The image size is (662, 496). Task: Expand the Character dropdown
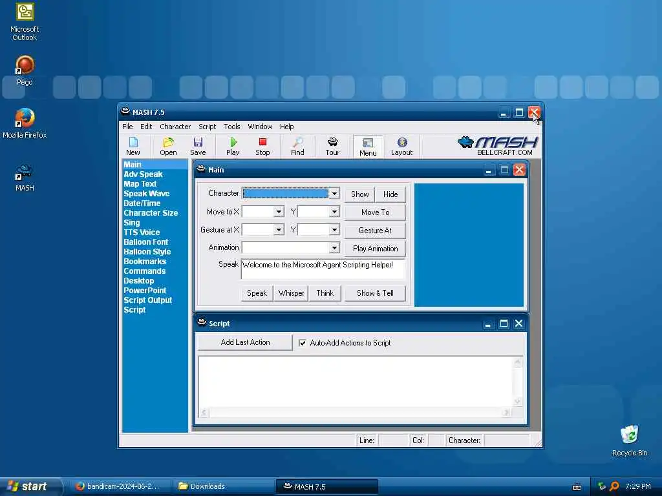334,194
